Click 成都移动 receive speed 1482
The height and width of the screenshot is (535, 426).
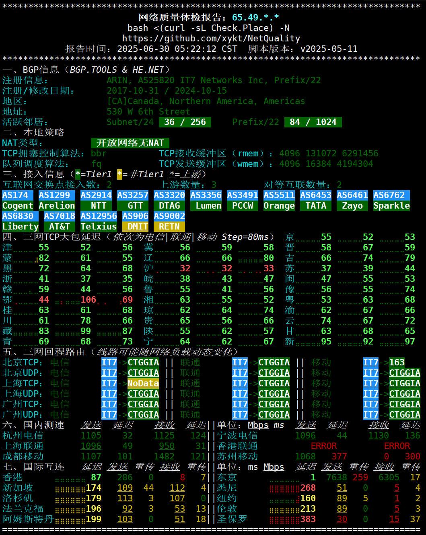(x=164, y=457)
